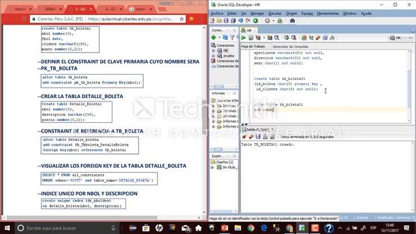Screen dimensions: 416x234
Task: Open dropdown arrow next to Explain Plan icon
Action: pyautogui.click(x=264, y=38)
